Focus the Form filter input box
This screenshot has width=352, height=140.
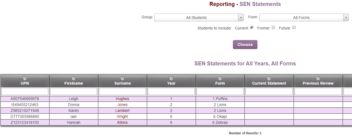pyautogui.click(x=220, y=91)
